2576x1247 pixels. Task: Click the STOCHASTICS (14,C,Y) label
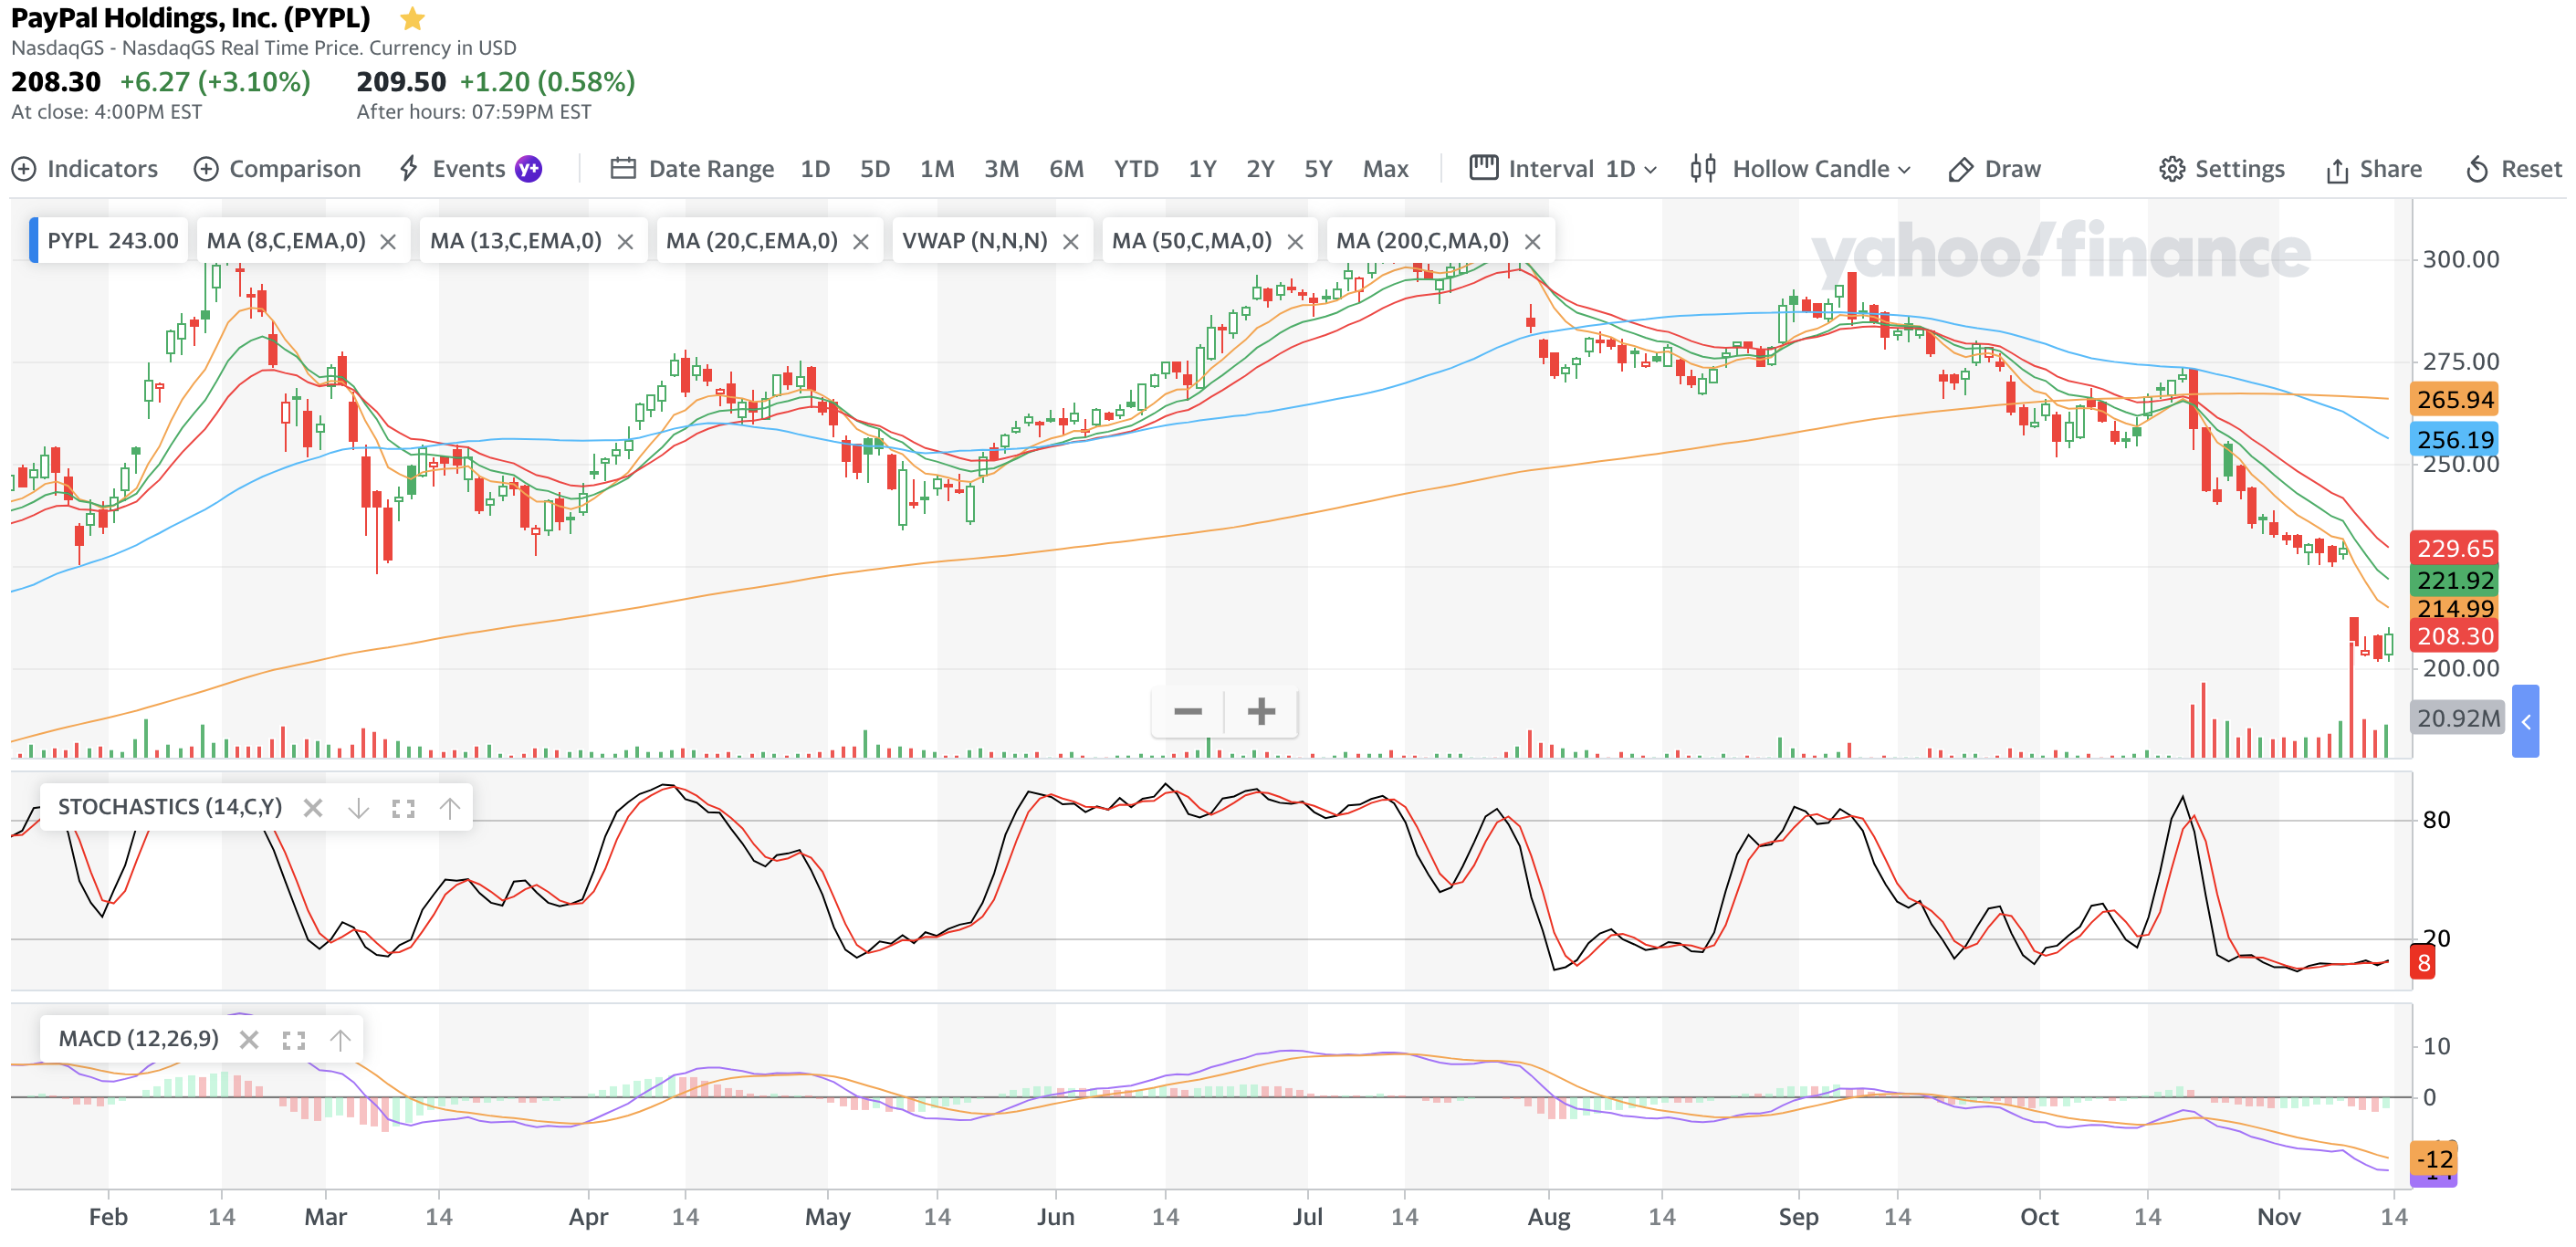tap(170, 808)
